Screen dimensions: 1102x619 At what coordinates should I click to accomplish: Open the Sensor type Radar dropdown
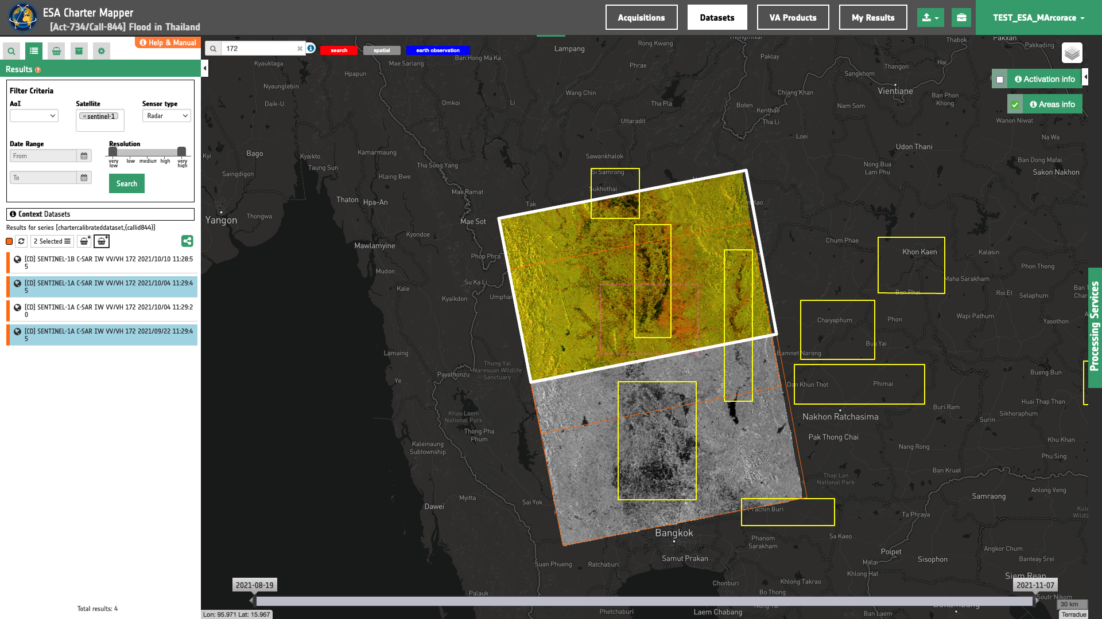click(166, 116)
